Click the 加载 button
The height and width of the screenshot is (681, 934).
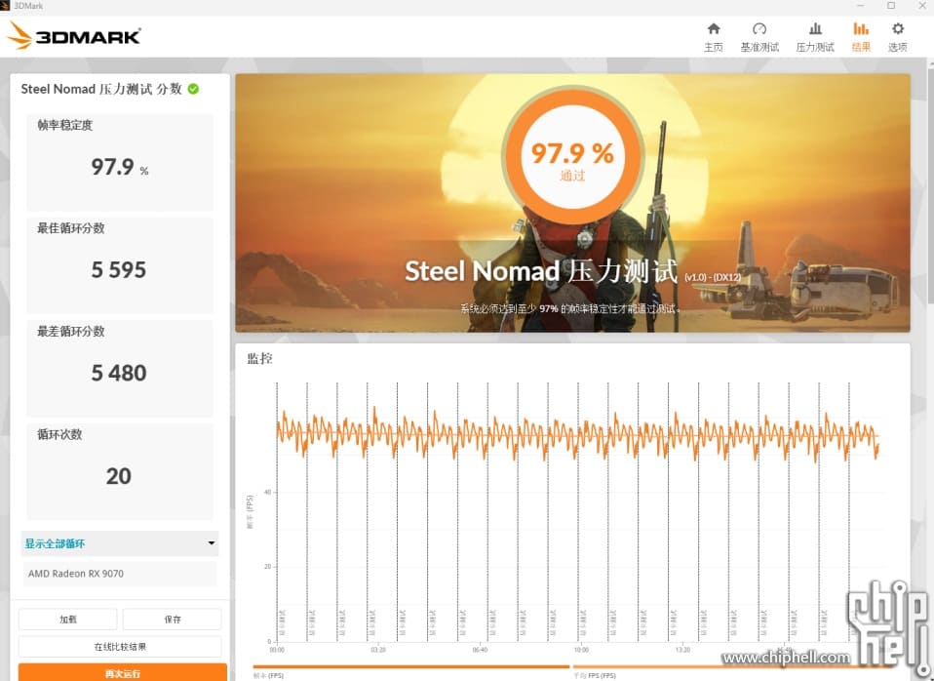click(x=68, y=619)
